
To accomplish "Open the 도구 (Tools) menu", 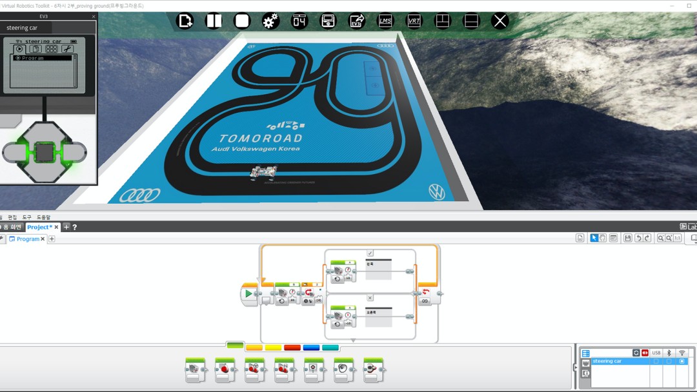I will (x=27, y=217).
